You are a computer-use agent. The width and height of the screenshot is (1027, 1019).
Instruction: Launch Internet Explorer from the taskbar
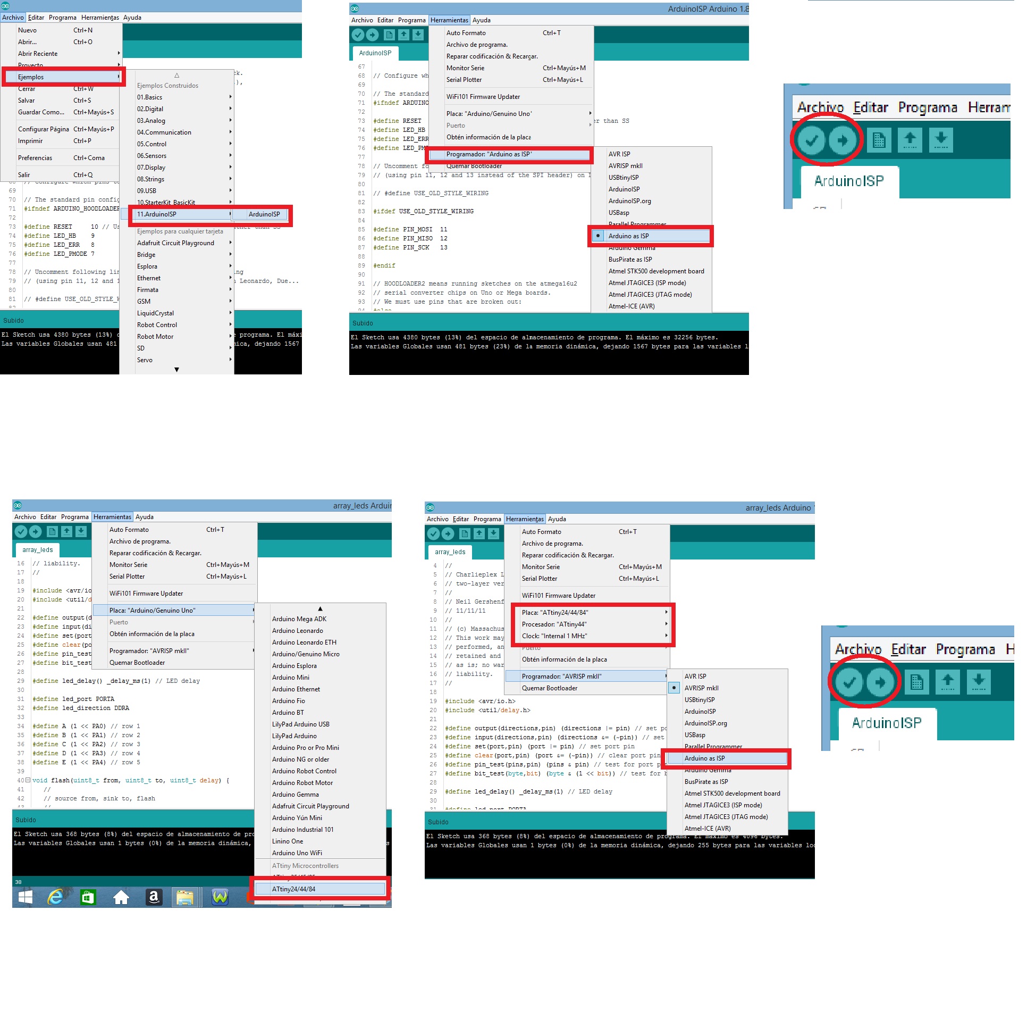tap(55, 898)
